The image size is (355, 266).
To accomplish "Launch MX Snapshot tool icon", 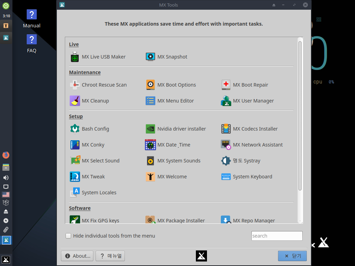I will 150,57.
